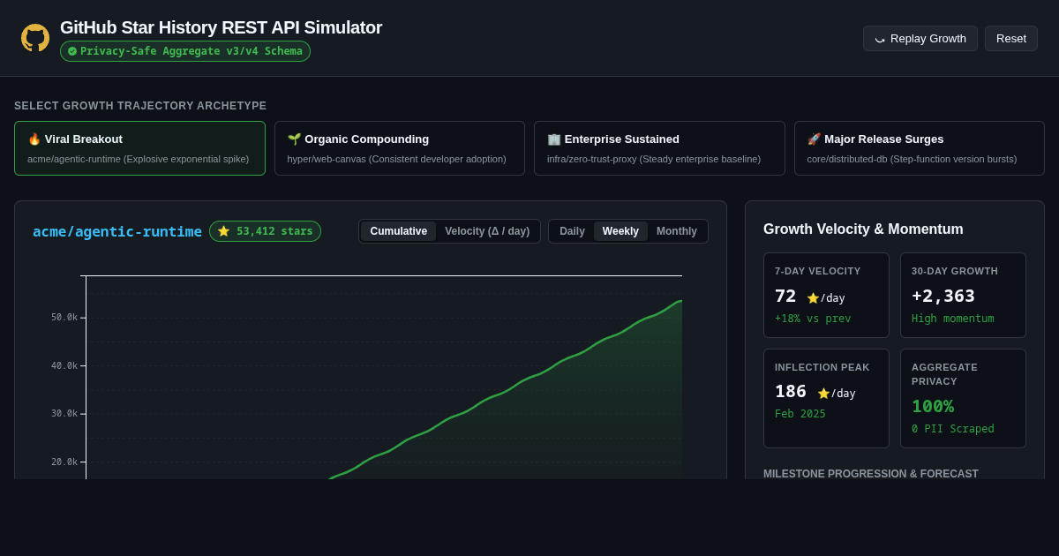Click the checkmark icon in the schema badge
The height and width of the screenshot is (556, 1059).
click(x=72, y=51)
